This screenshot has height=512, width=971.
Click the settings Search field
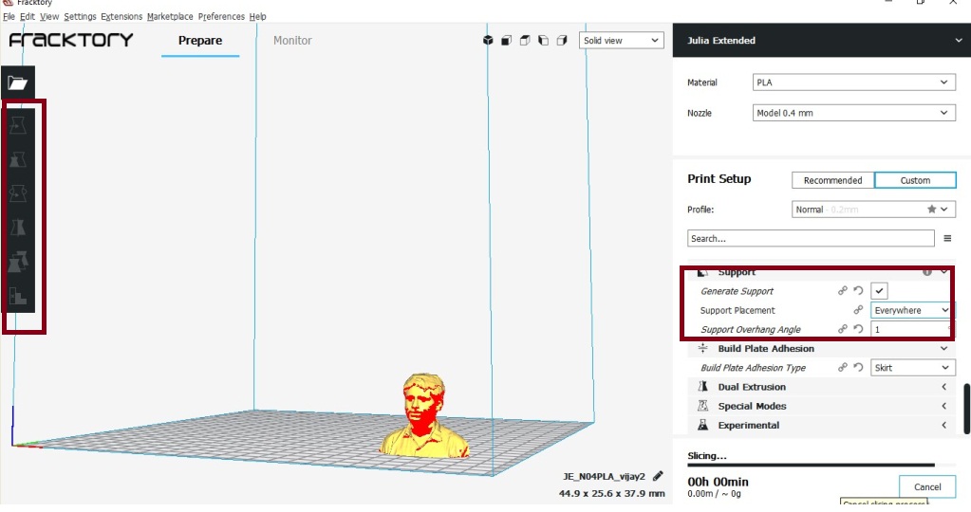811,238
